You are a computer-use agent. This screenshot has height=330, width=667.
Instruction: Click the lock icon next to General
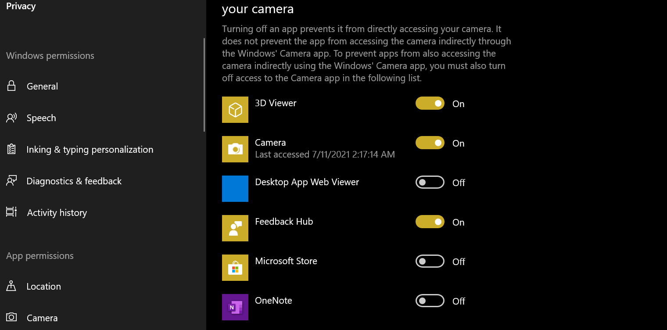11,86
